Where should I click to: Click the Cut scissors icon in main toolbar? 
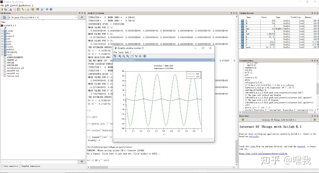[x=11, y=9]
